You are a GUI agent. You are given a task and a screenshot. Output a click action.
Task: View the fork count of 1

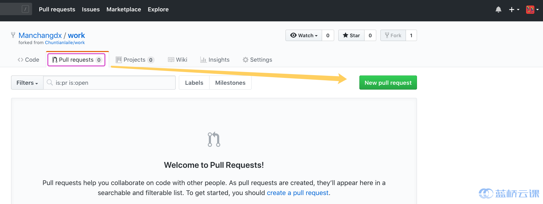[411, 35]
